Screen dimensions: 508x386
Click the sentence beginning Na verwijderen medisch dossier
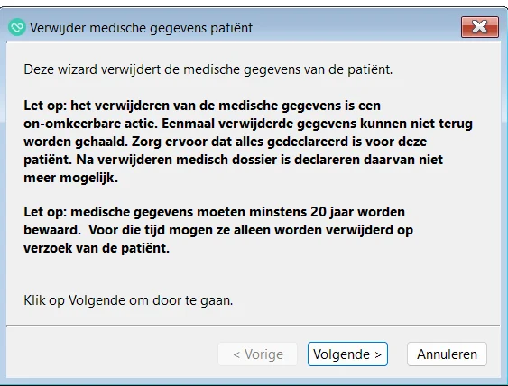click(260, 160)
